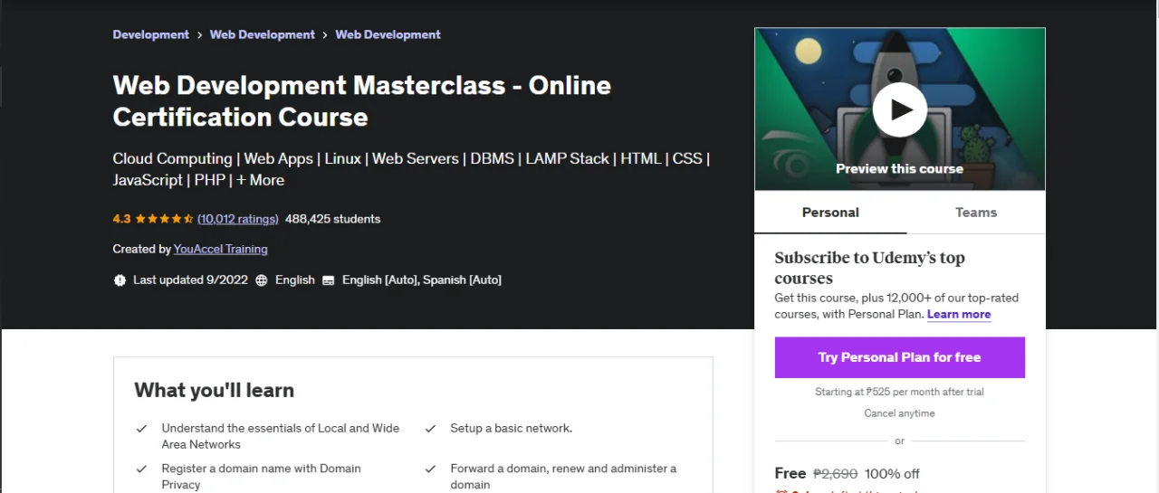Click the globe language icon

pos(262,280)
